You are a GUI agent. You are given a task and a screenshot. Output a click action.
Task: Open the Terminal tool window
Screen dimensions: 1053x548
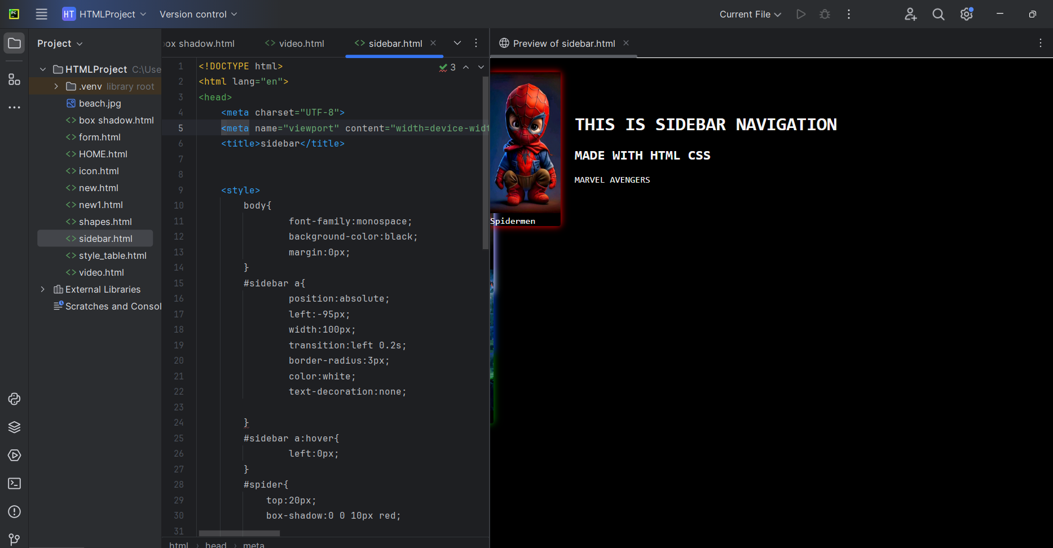tap(15, 484)
